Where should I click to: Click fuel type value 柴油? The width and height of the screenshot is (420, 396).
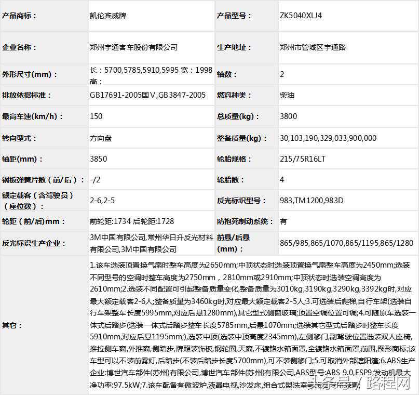pos(287,95)
